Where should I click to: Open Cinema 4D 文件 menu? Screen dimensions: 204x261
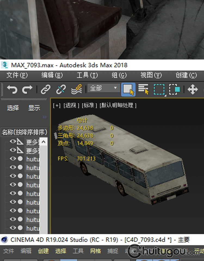point(8,251)
